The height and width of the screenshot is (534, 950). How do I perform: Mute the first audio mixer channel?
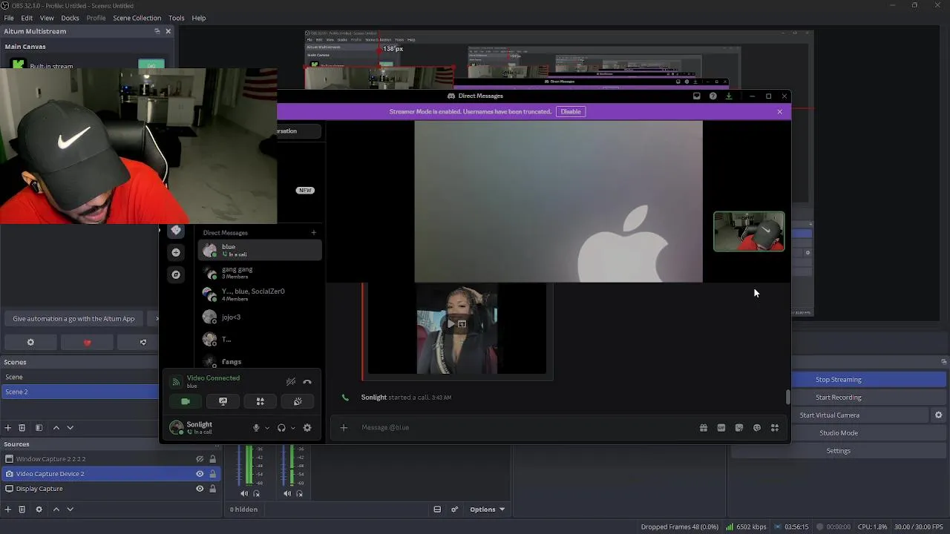[x=244, y=493]
